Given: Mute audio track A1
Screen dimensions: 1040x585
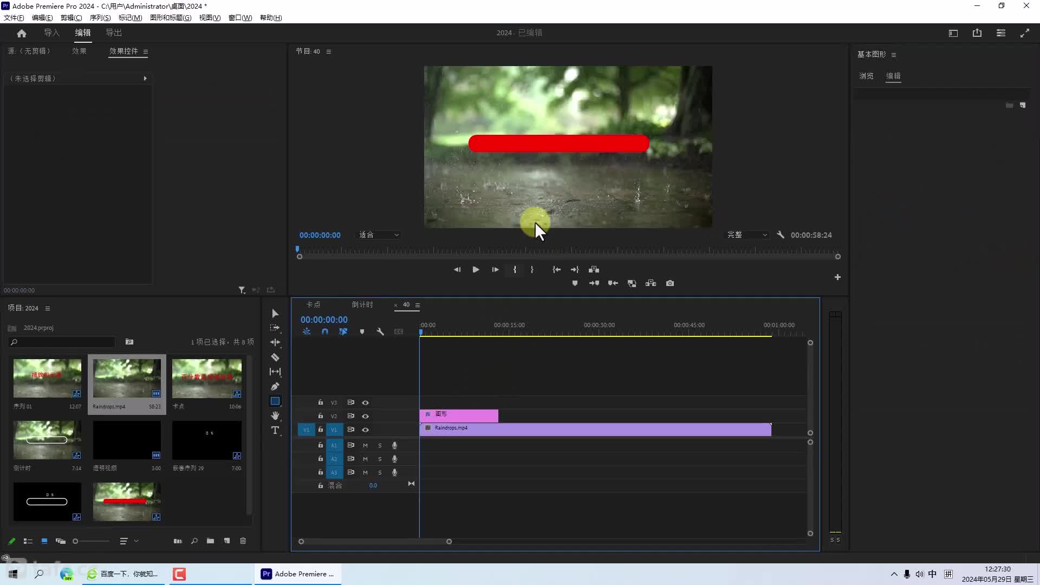Looking at the screenshot, I should [x=365, y=445].
